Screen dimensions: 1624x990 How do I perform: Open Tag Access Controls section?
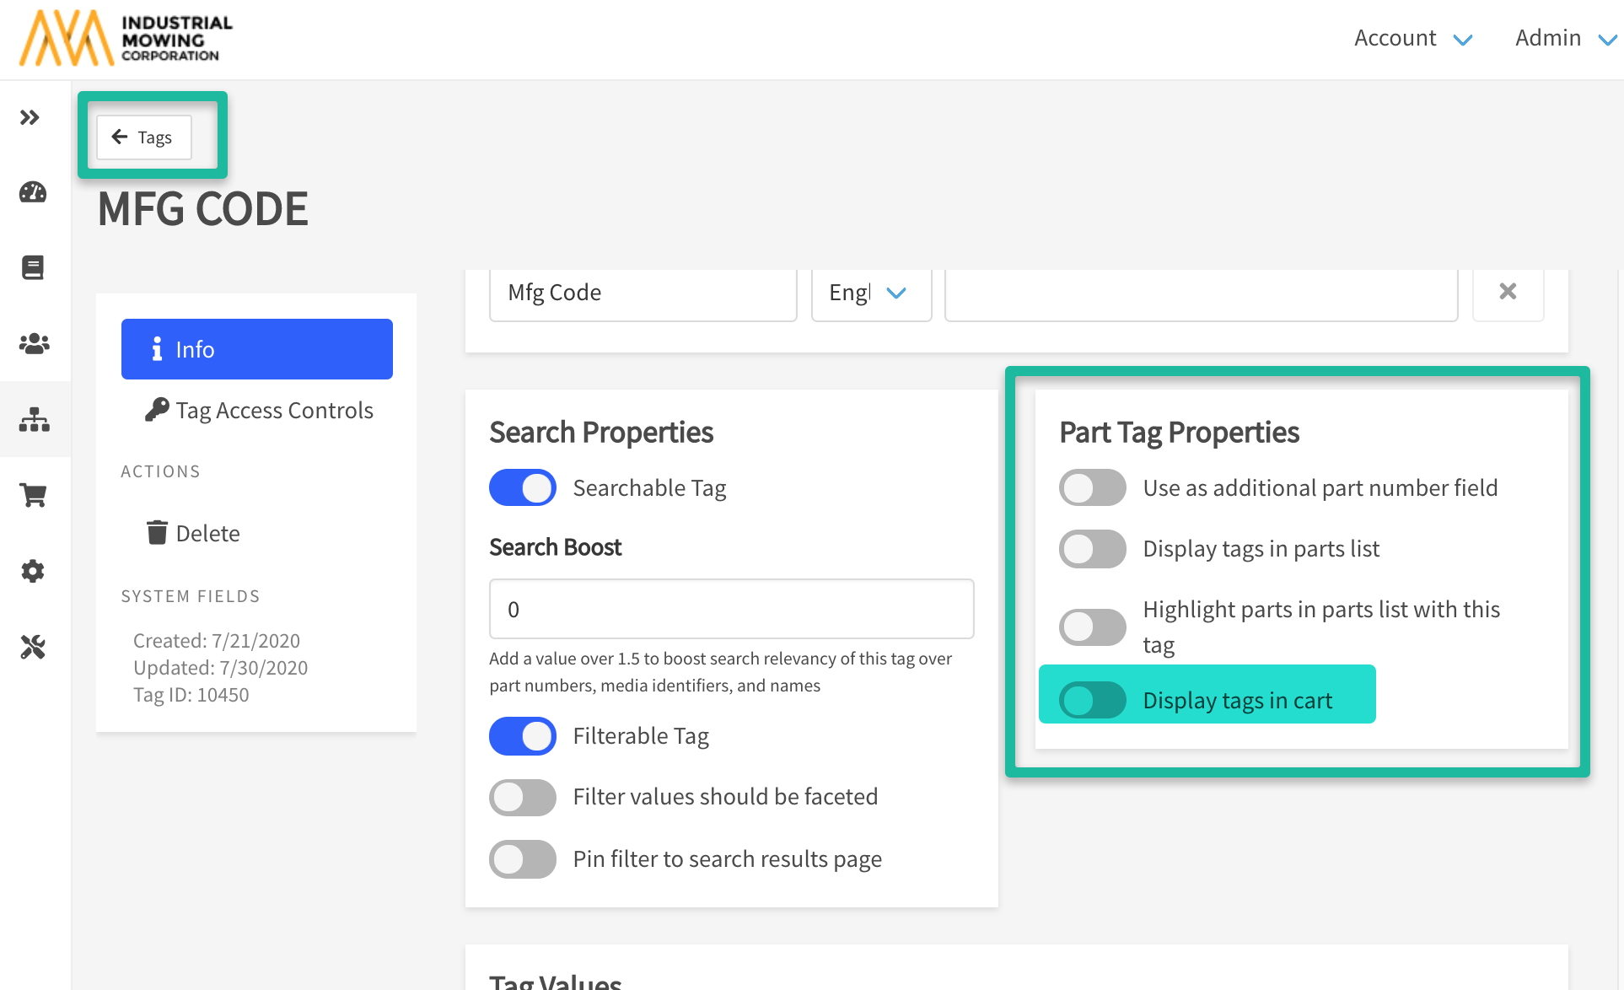(x=259, y=410)
